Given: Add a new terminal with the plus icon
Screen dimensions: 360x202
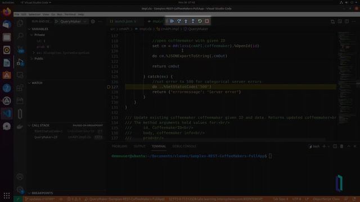Looking at the screenshot, I should [x=324, y=146].
